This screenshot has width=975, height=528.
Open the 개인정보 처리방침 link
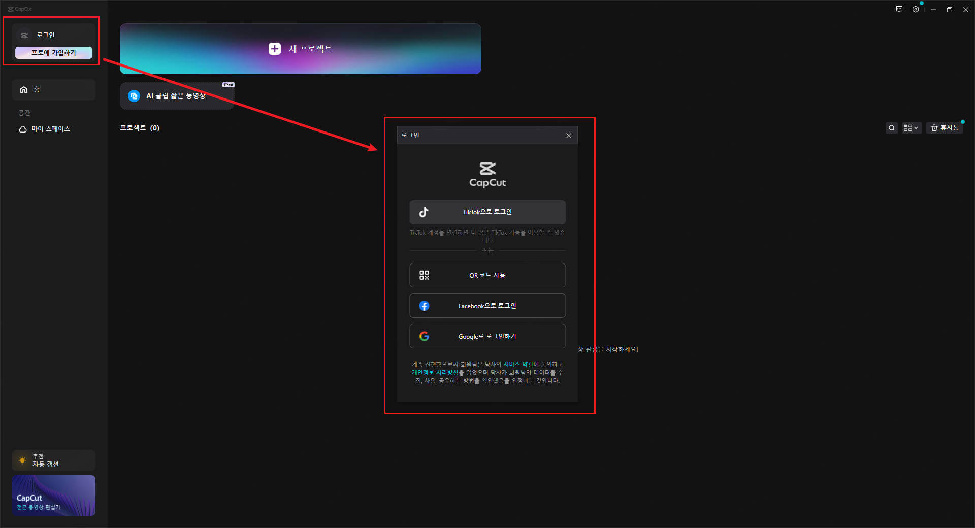(x=435, y=373)
